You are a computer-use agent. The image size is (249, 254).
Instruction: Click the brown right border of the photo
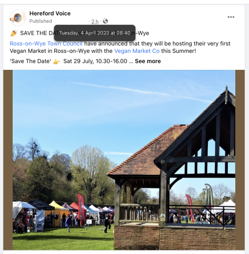[240, 160]
